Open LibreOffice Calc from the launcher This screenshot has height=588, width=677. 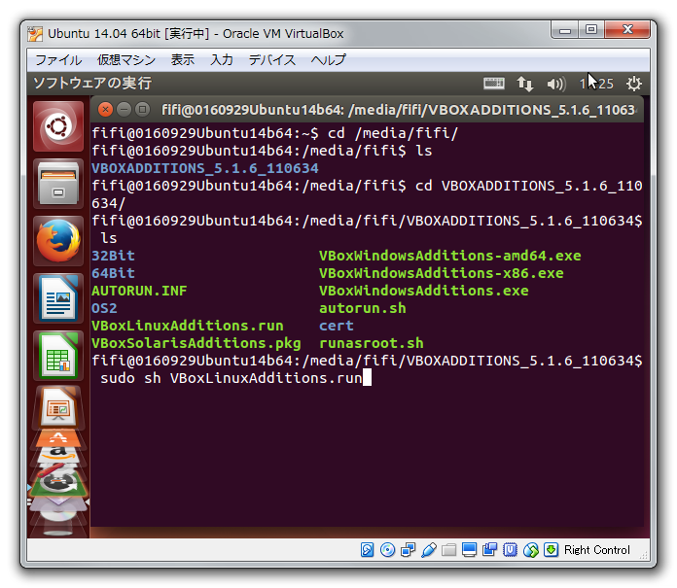tap(58, 356)
